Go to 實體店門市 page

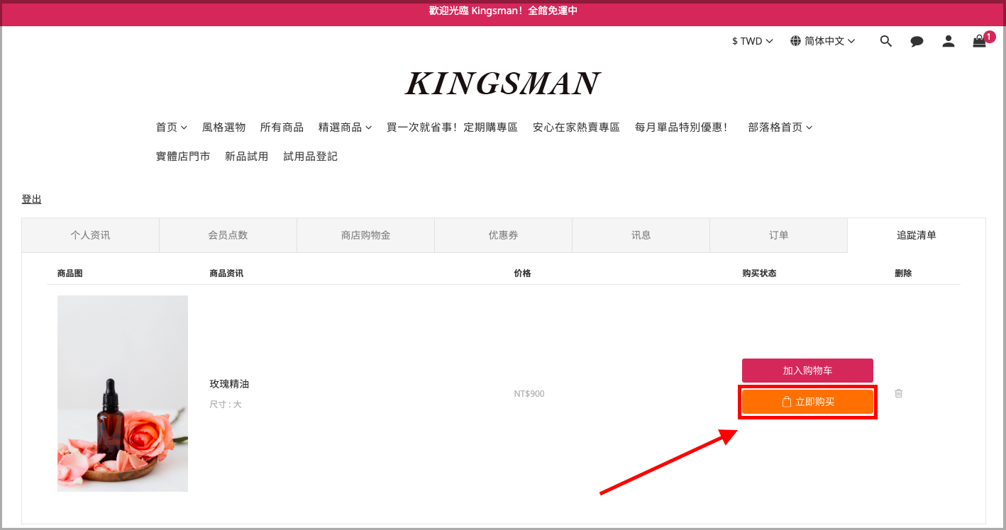click(183, 156)
